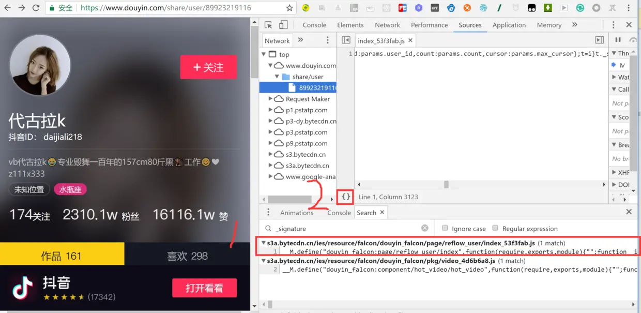Clear the search field text
Viewport: 641px width, 313px height.
click(x=425, y=228)
